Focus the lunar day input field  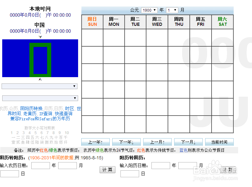pos(9,174)
